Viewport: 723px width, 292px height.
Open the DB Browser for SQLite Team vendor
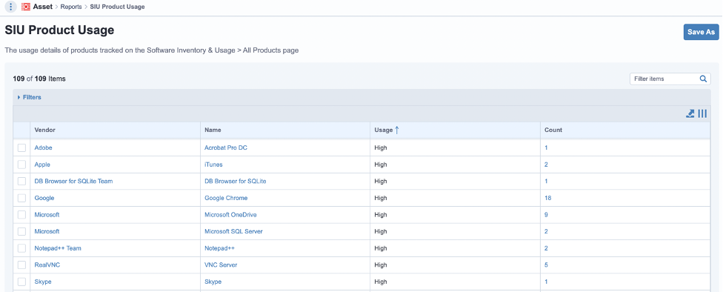click(74, 182)
